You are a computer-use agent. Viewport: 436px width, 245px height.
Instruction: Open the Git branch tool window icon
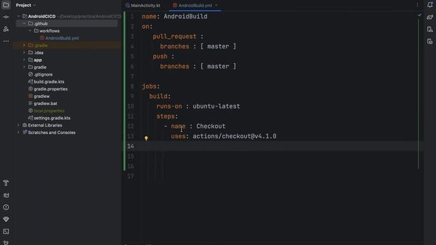[x=6, y=242]
